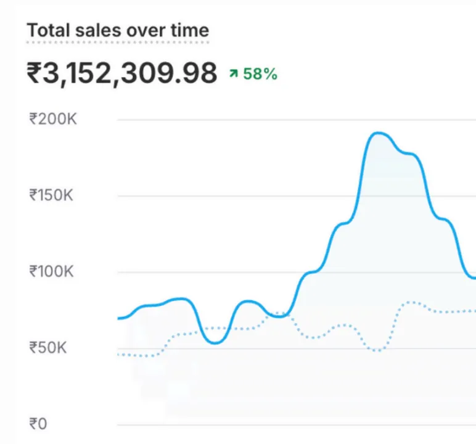Screen dimensions: 476x444
Task: Click the ₹50K axis label
Action: (49, 348)
